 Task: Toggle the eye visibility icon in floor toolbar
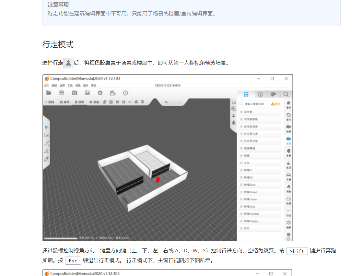(x=130, y=102)
